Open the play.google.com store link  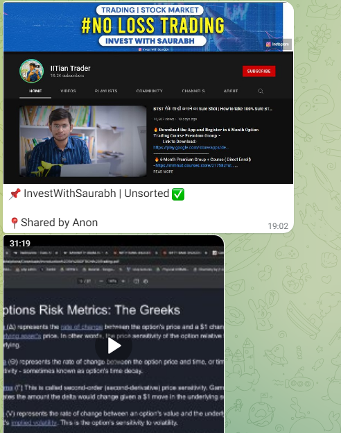pyautogui.click(x=191, y=148)
